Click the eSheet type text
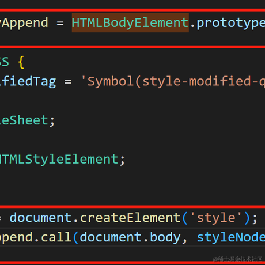Viewport: 265px width, 265px height. pos(24,120)
